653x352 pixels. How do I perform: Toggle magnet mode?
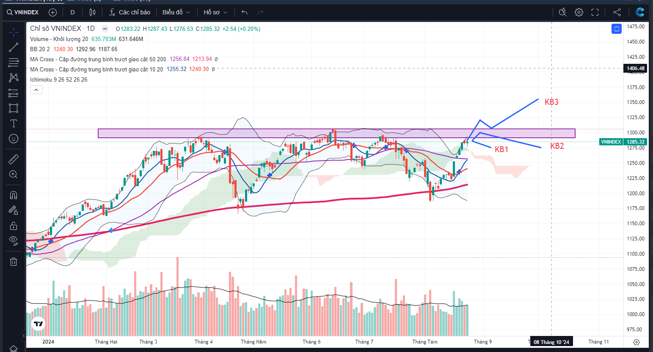(14, 195)
